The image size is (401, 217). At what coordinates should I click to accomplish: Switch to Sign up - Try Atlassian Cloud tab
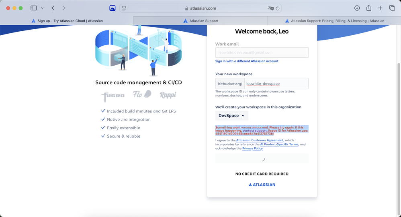pyautogui.click(x=67, y=21)
